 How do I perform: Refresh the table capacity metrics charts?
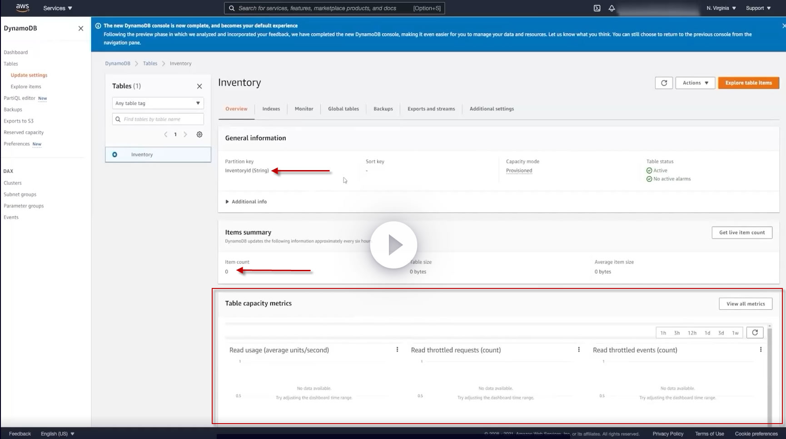coord(755,332)
